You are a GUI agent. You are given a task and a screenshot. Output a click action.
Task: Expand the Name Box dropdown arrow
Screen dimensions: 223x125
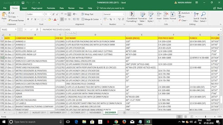point(16,29)
